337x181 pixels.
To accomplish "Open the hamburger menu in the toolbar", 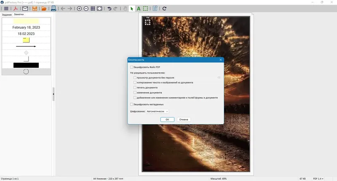I will (6, 8).
